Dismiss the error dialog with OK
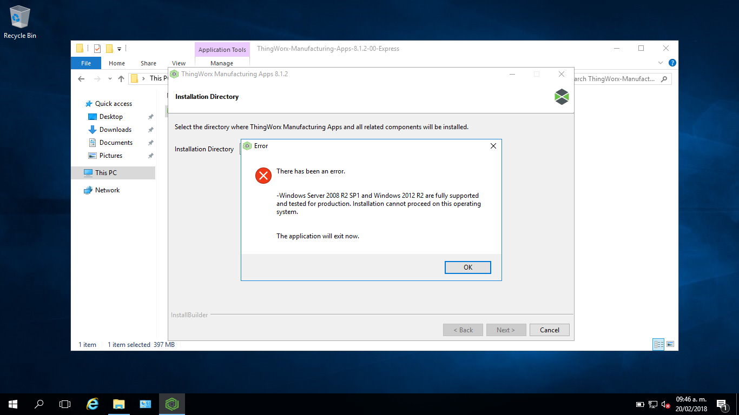The width and height of the screenshot is (739, 415). (467, 267)
